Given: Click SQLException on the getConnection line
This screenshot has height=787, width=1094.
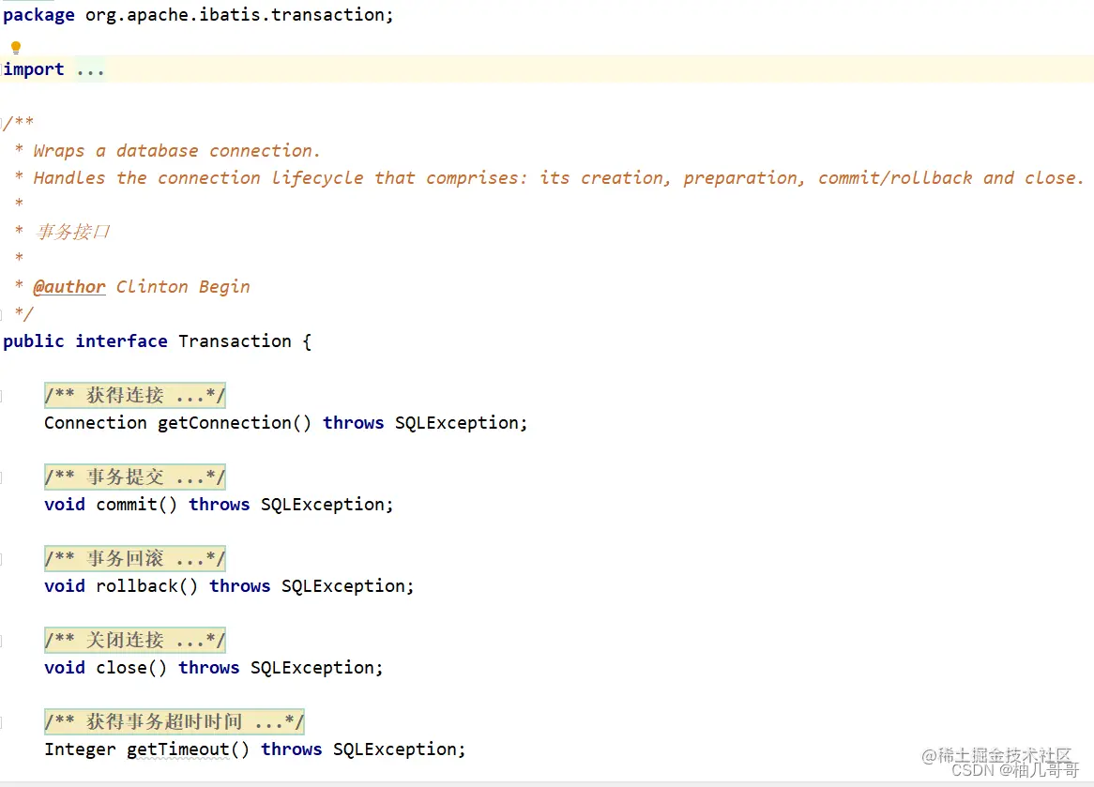Looking at the screenshot, I should 457,423.
